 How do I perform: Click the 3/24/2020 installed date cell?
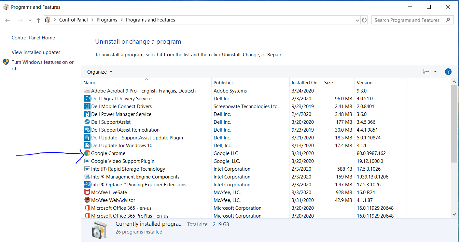coord(303,91)
